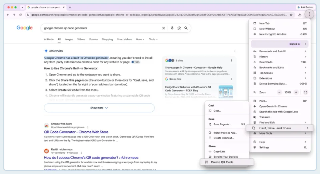Open a new tab with the plus button
This screenshot has width=320, height=174.
(x=70, y=7)
